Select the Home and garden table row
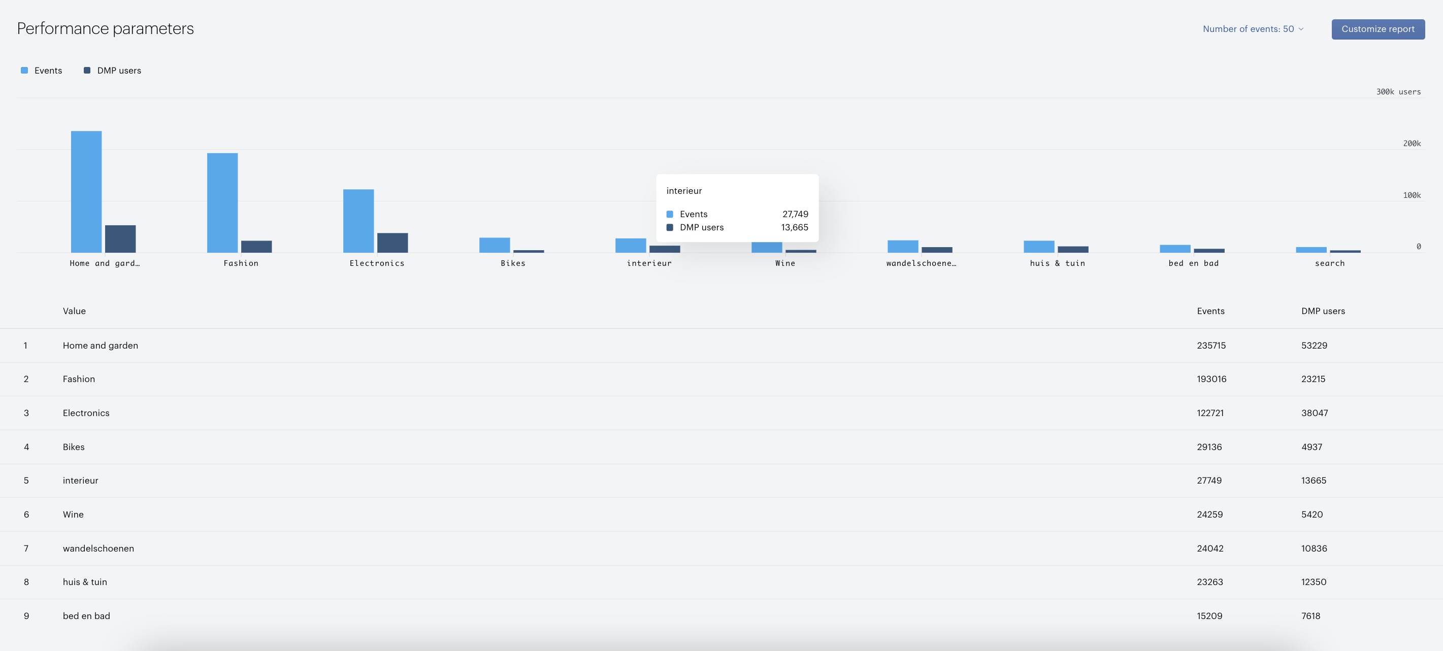Viewport: 1443px width, 651px height. 721,346
